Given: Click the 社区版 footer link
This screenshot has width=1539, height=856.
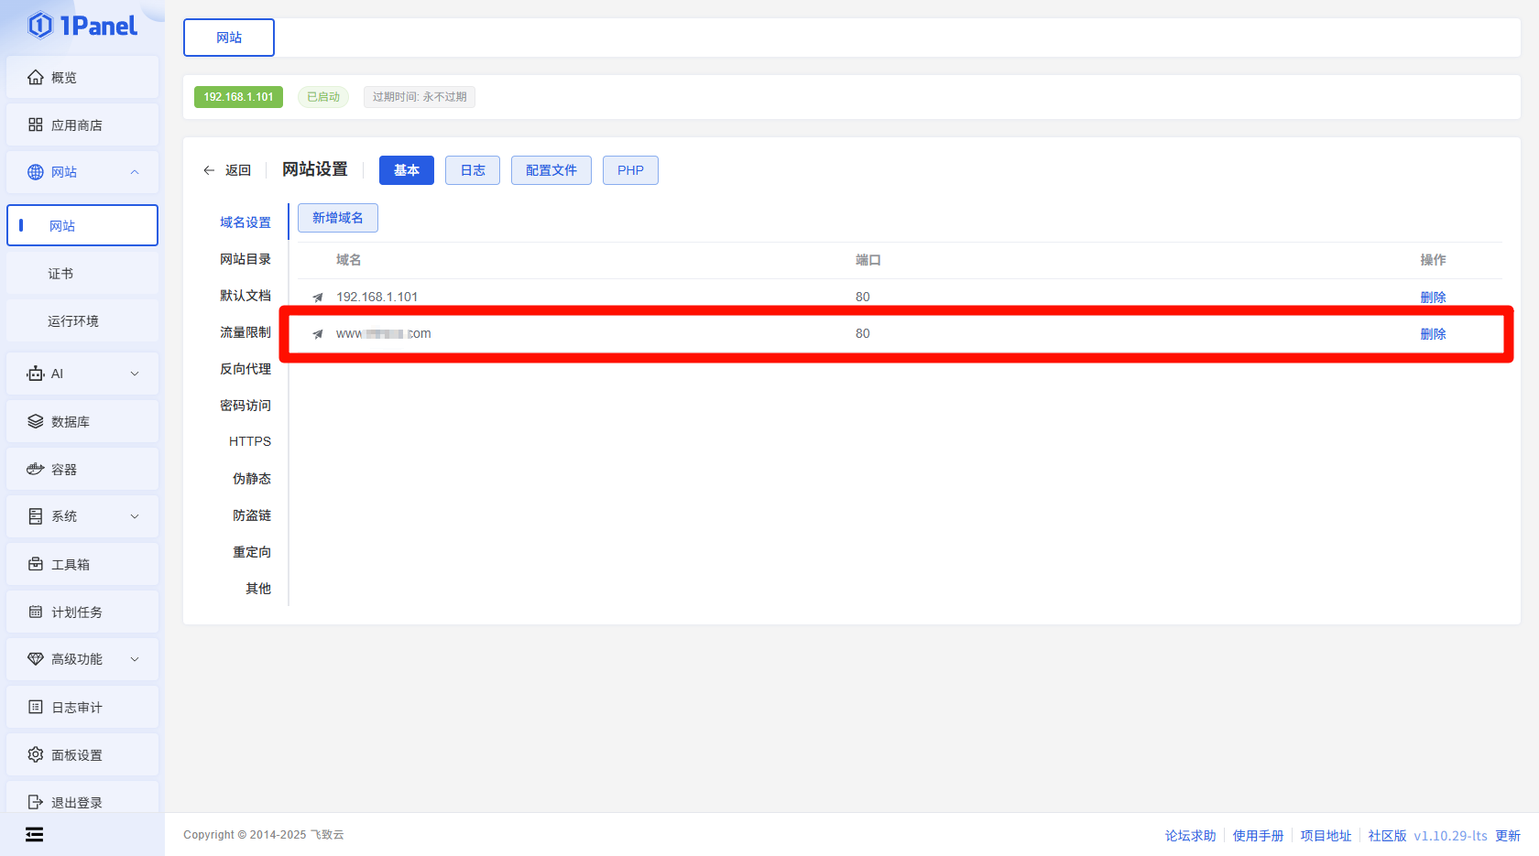Looking at the screenshot, I should (x=1387, y=836).
